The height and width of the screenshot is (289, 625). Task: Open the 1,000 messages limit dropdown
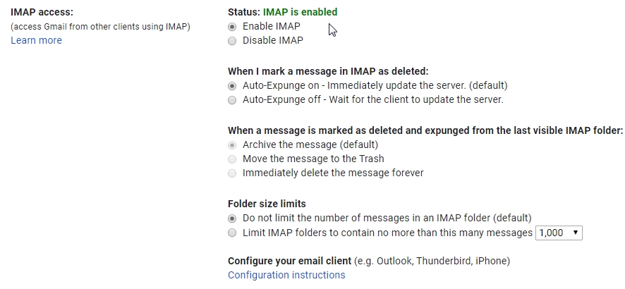click(559, 233)
